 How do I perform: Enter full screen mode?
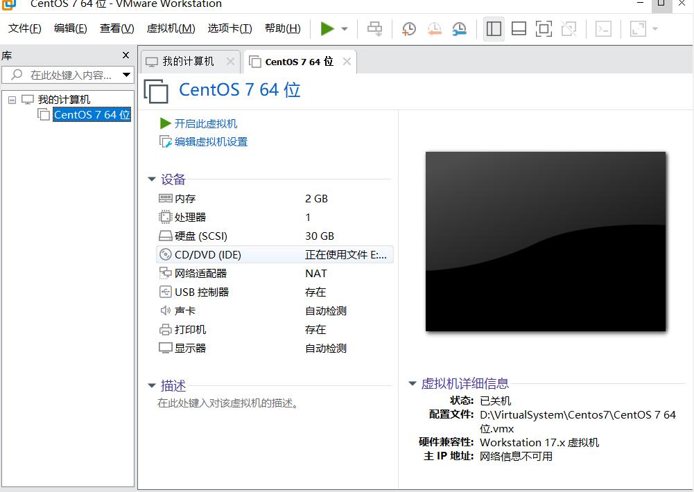[x=544, y=28]
